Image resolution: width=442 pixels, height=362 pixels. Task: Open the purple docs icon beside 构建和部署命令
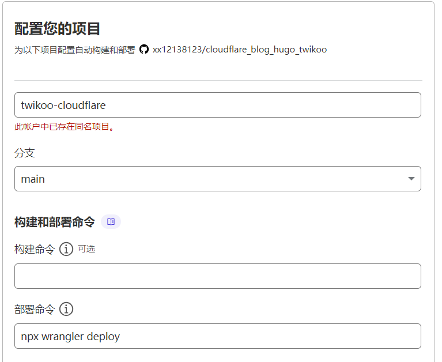[x=111, y=222]
